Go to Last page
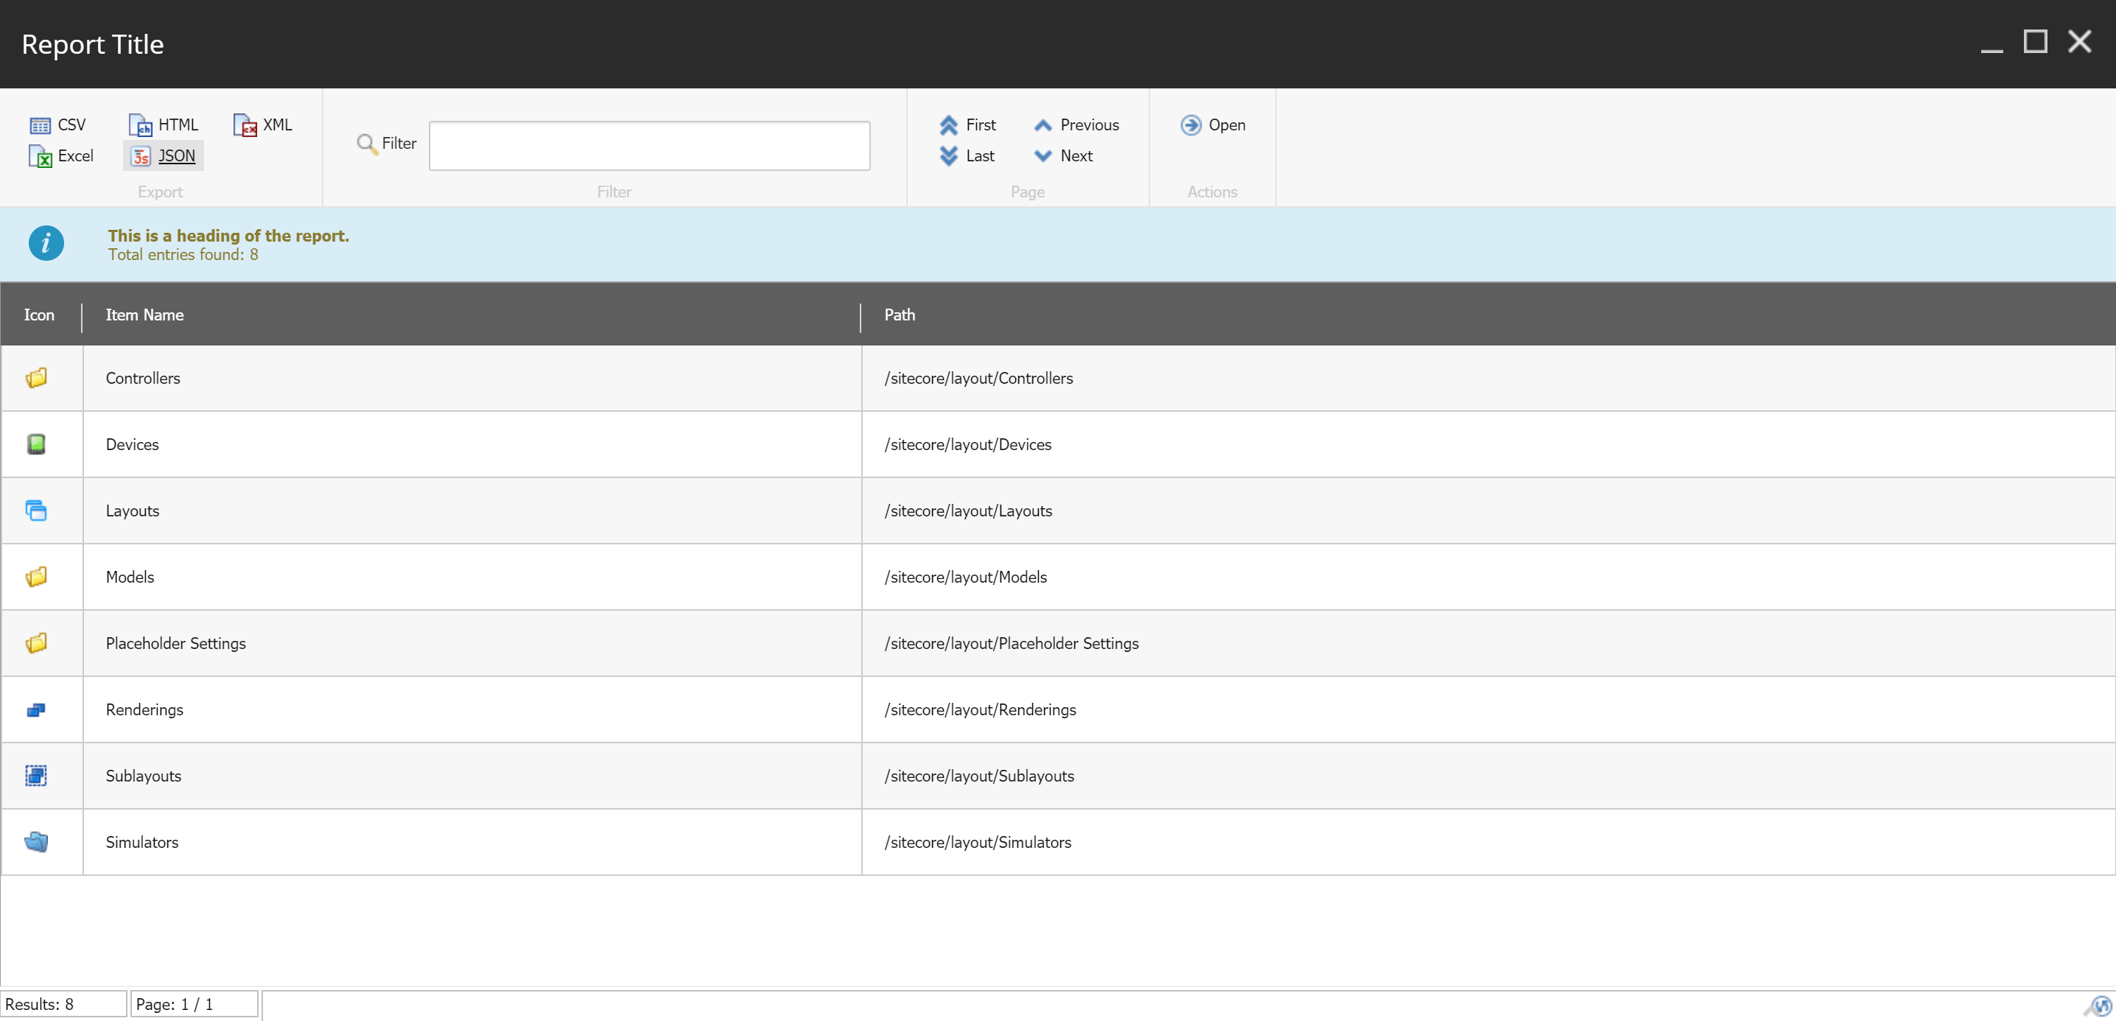 (967, 156)
